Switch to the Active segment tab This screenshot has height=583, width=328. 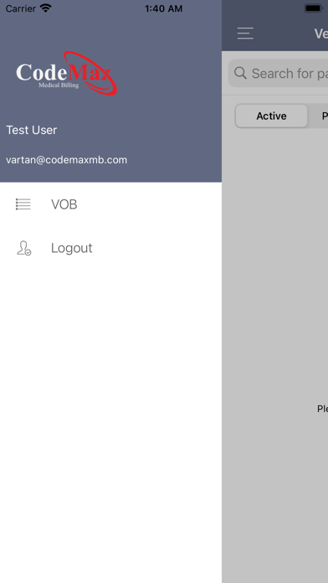271,116
